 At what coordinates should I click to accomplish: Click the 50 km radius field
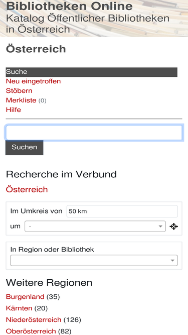(x=122, y=211)
